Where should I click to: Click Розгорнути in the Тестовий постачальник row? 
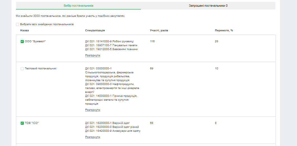tap(93, 110)
